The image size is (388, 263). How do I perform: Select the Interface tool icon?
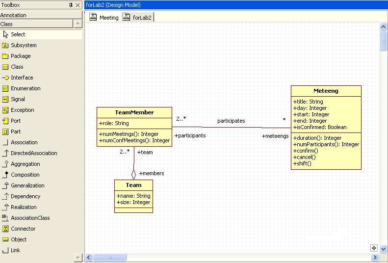pos(5,78)
